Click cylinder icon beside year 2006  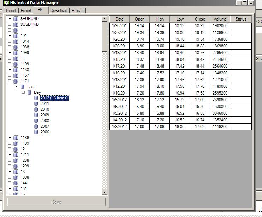[x=36, y=132]
